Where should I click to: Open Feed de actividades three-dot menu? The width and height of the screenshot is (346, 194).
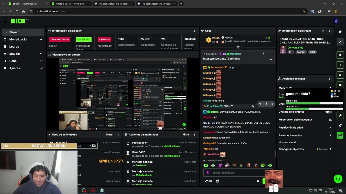118,134
